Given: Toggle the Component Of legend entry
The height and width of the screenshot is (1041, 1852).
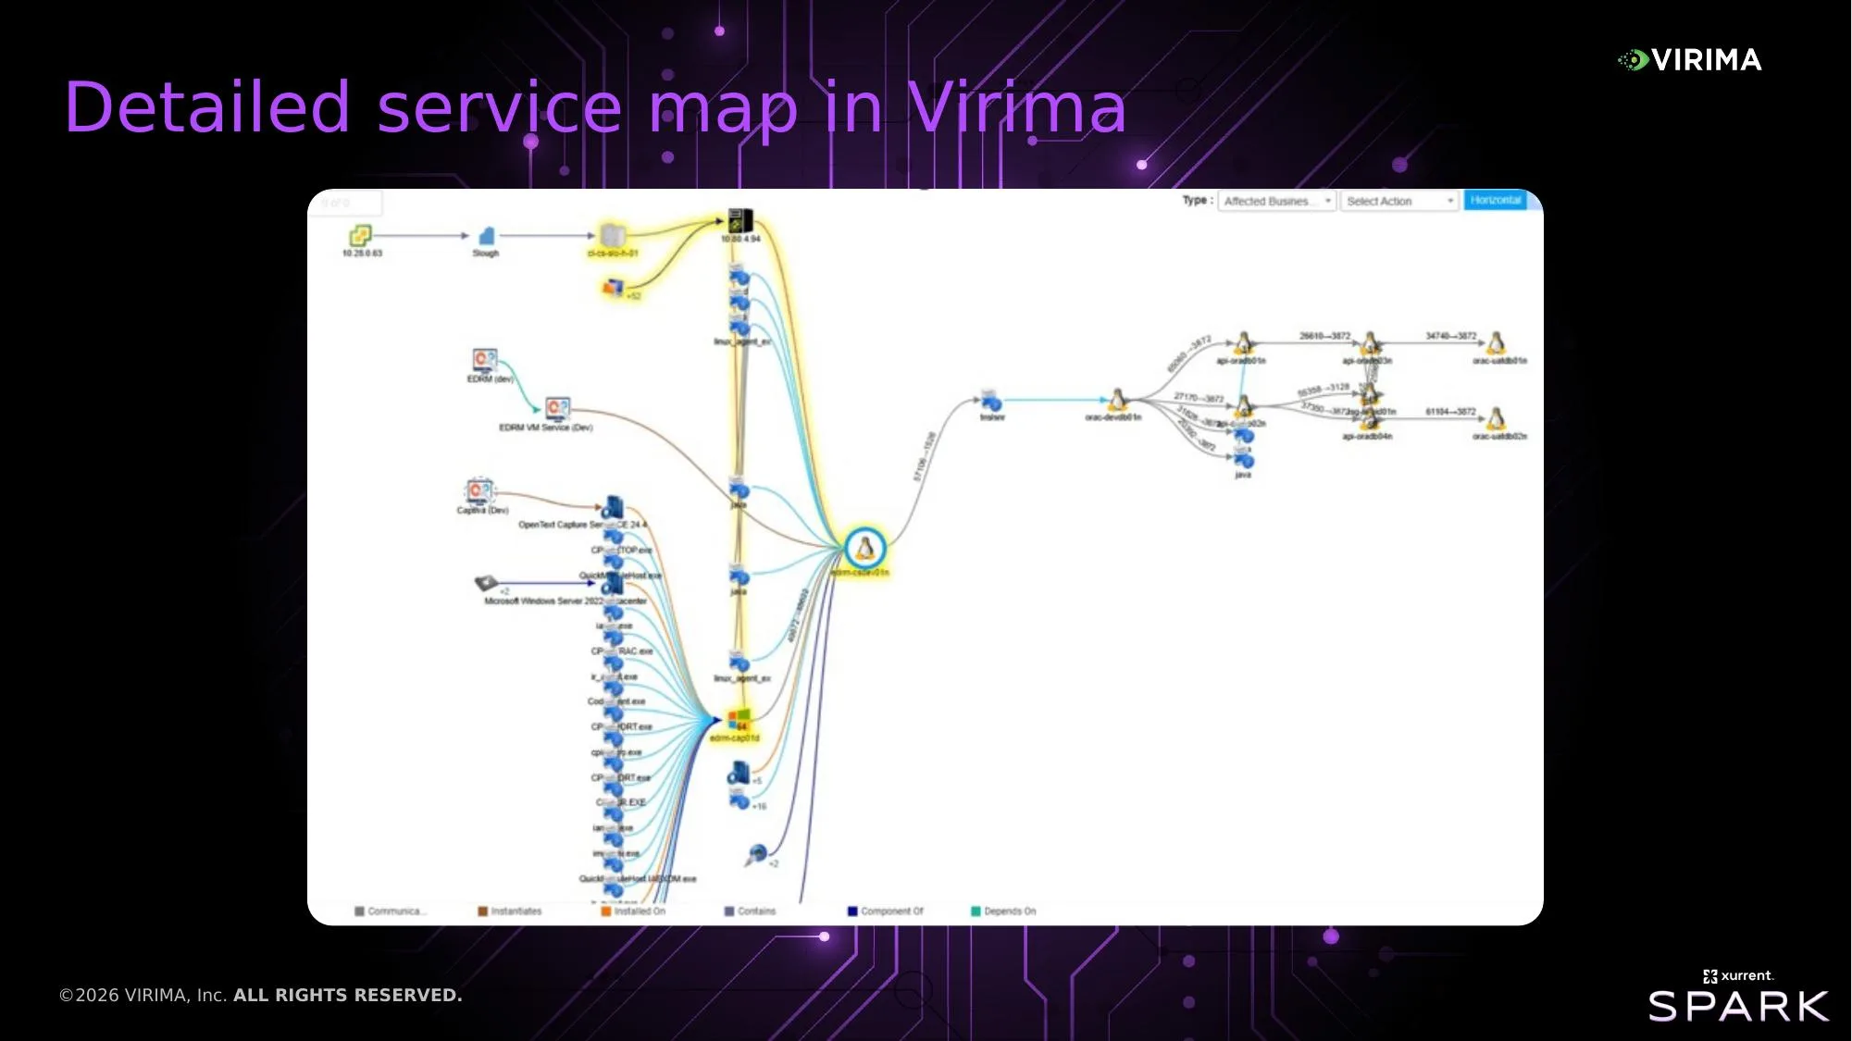Looking at the screenshot, I should coord(886,911).
